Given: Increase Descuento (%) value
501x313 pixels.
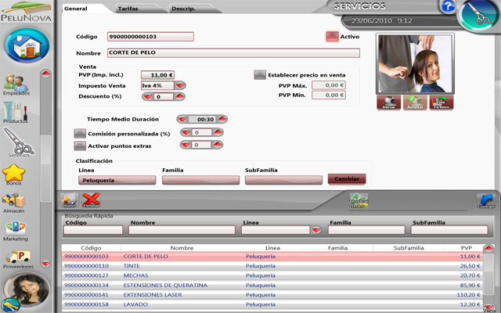Looking at the screenshot, I should coord(179,96).
